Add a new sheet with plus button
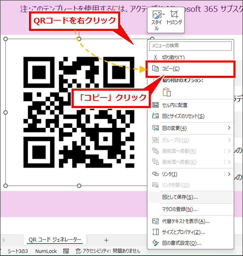243x256 pixels. click(106, 240)
